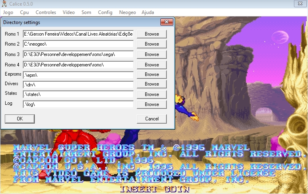Close the Directory settings dialog
This screenshot has width=308, height=194.
[166, 22]
